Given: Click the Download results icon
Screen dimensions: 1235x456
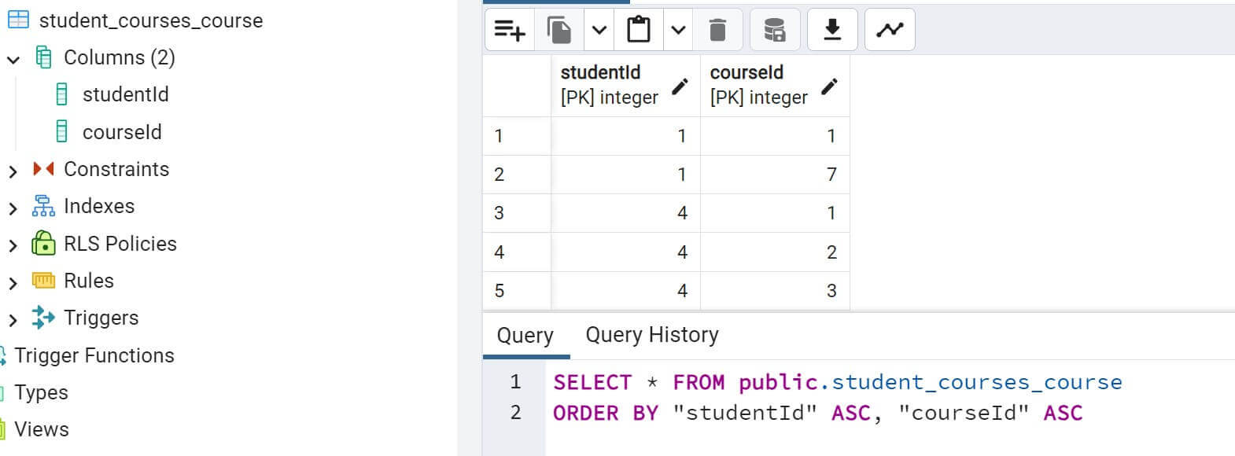Looking at the screenshot, I should [832, 30].
